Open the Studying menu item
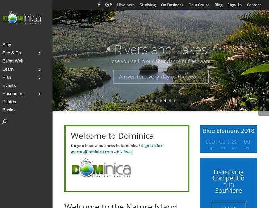Viewport: 269px width, 208px height. pyautogui.click(x=148, y=5)
